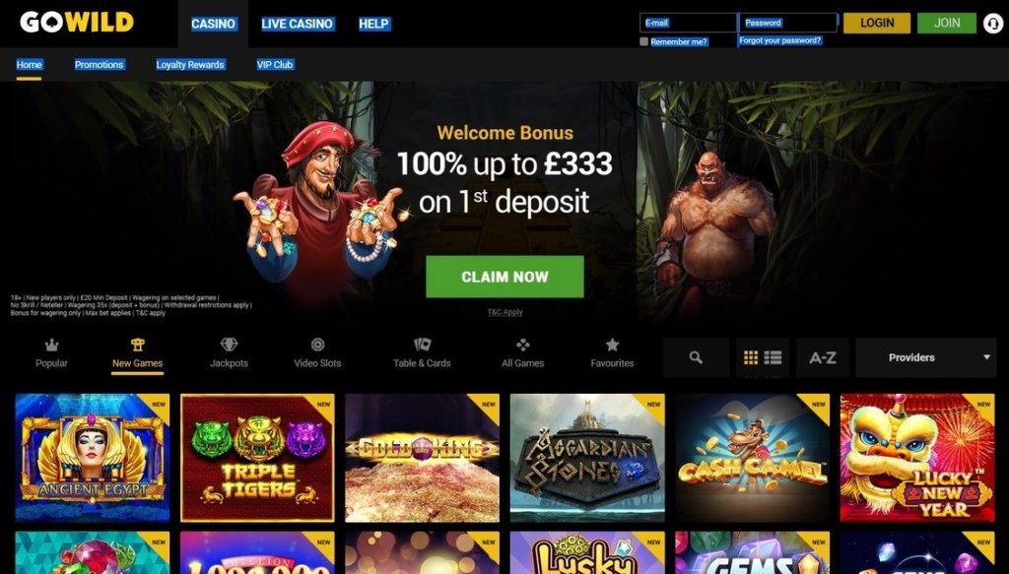This screenshot has width=1009, height=574.
Task: Open the game search magnifier
Action: [x=697, y=357]
